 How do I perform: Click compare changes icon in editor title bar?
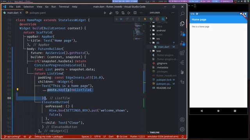click(x=123, y=13)
